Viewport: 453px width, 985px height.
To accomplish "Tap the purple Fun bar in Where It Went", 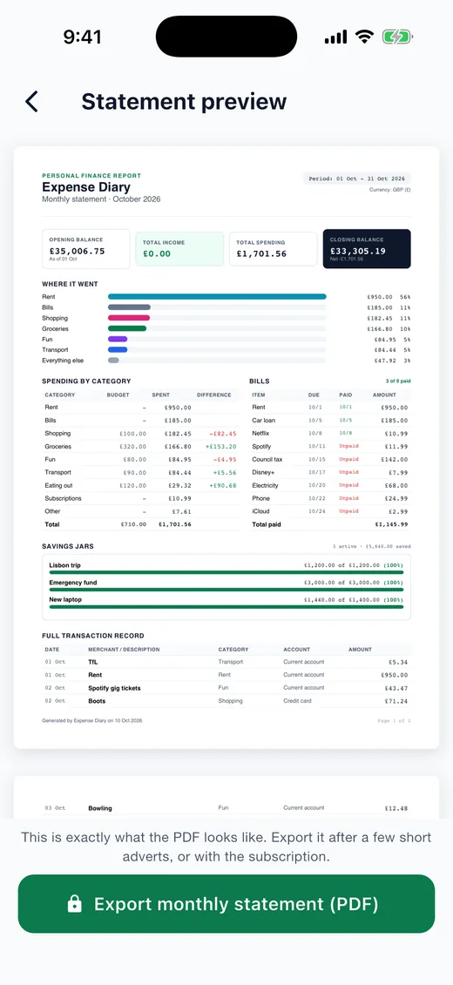I will point(118,340).
